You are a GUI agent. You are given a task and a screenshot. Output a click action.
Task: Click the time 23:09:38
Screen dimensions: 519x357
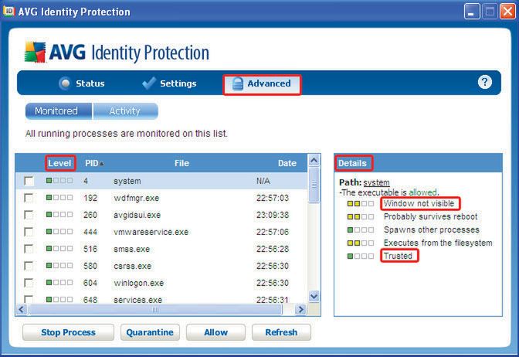(x=273, y=215)
